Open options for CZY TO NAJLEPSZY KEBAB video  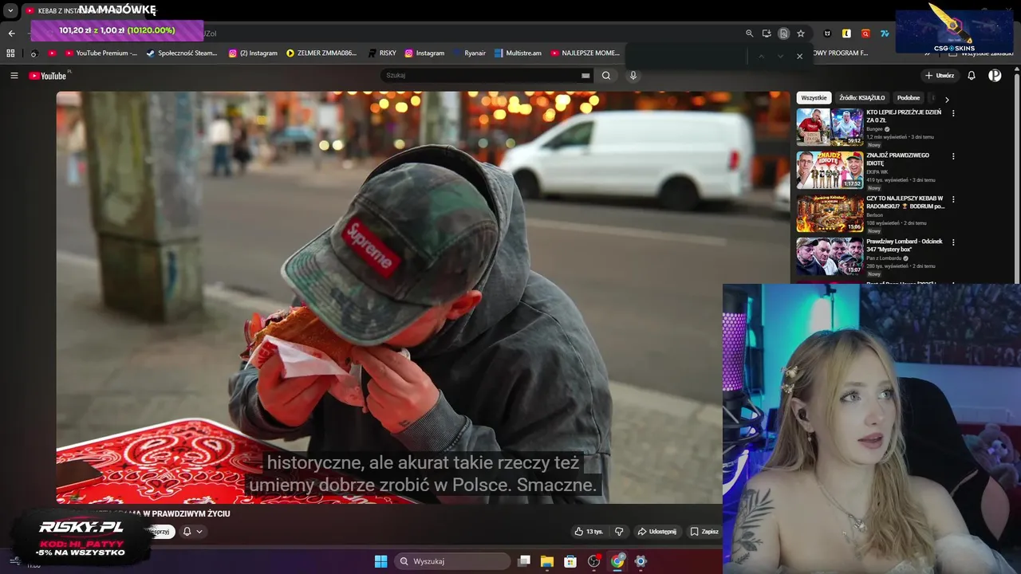tap(953, 199)
